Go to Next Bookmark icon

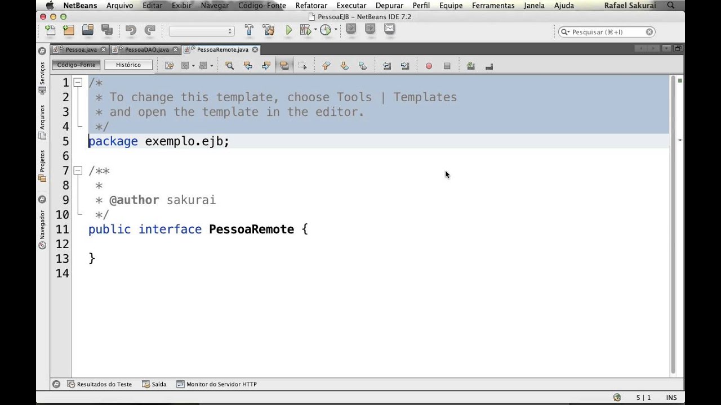coord(344,66)
